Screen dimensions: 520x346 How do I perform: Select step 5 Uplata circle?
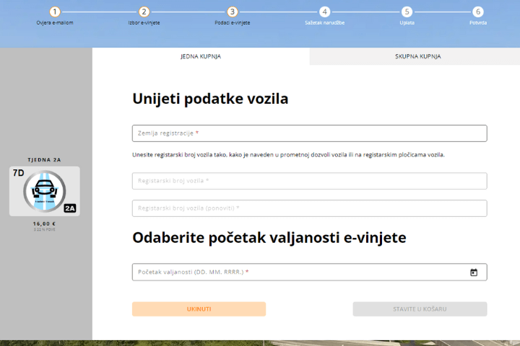[x=407, y=12]
